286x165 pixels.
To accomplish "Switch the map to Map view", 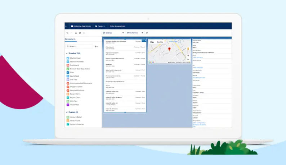I will click(x=152, y=42).
